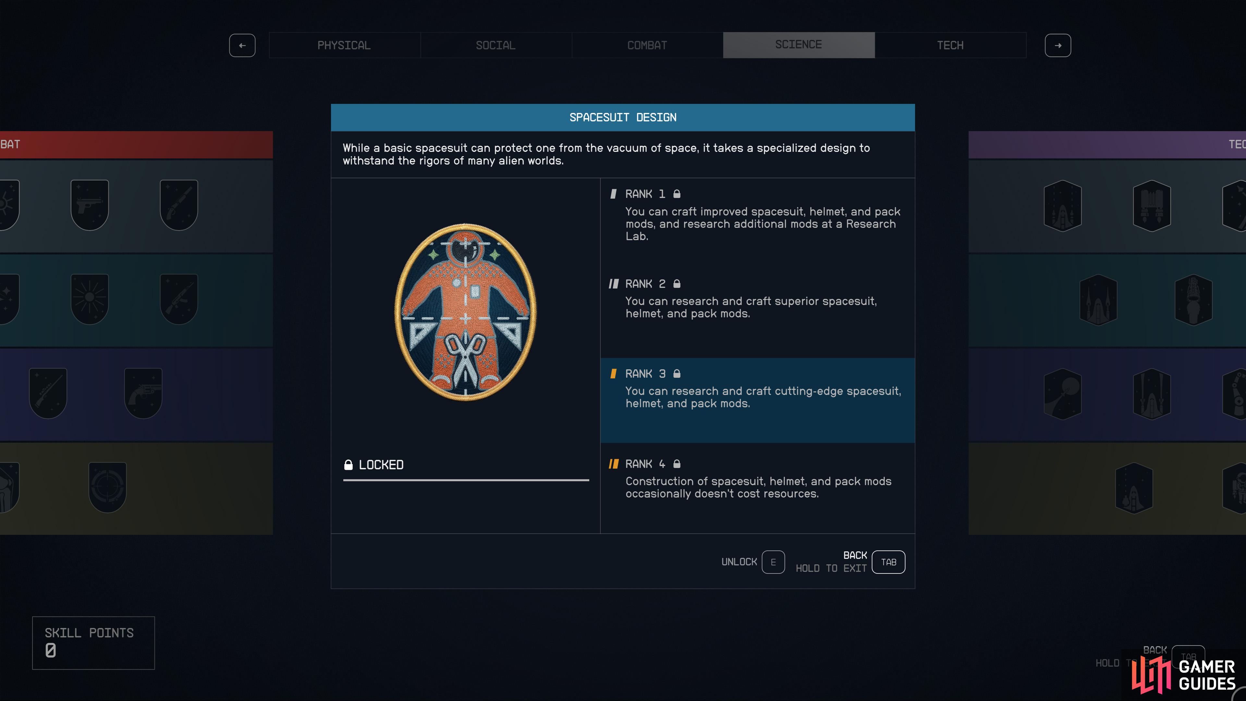Click the skill points value 0
Image resolution: width=1246 pixels, height=701 pixels.
[x=51, y=651]
